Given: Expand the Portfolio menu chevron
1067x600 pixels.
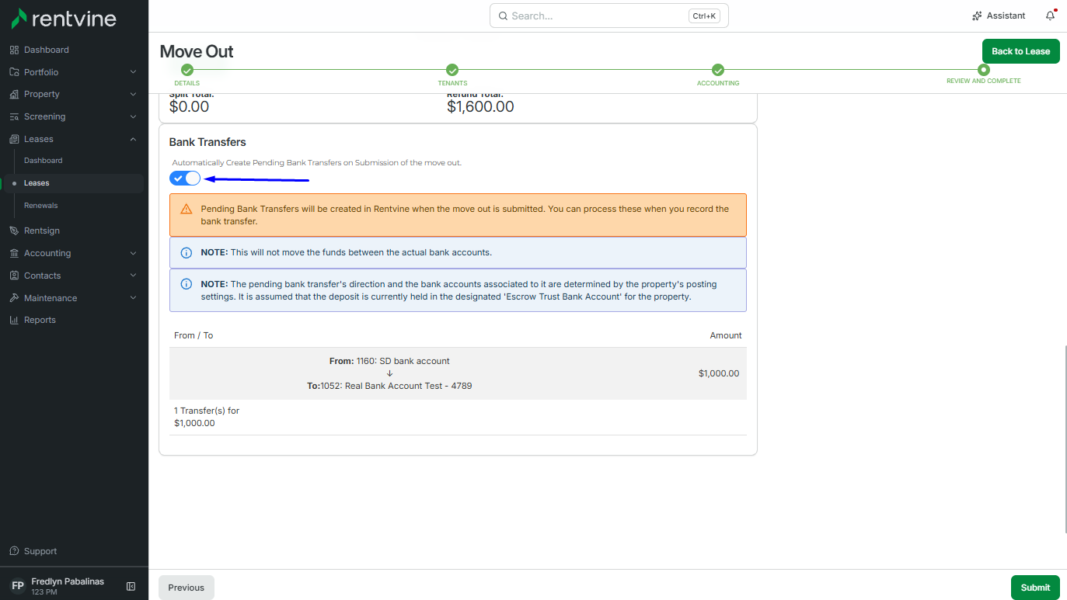Looking at the screenshot, I should click(x=133, y=72).
